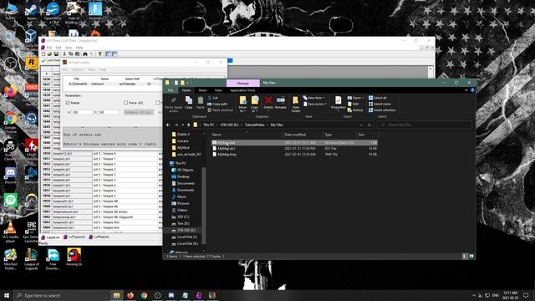The width and height of the screenshot is (535, 301).
Task: Open Spotify from the desktop icons
Action: (11, 201)
